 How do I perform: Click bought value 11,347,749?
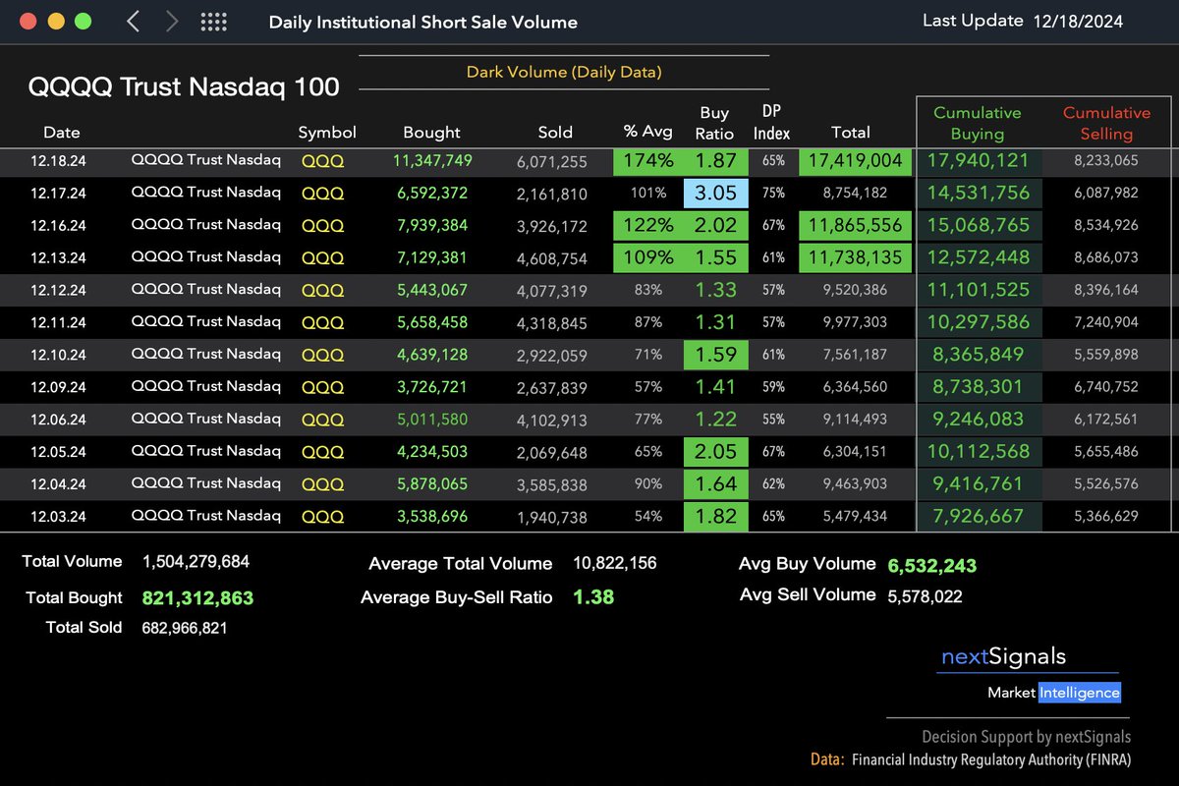click(x=432, y=160)
